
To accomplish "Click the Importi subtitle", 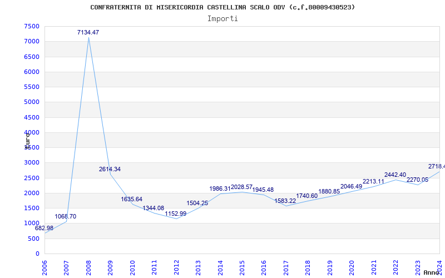I will coord(222,19).
